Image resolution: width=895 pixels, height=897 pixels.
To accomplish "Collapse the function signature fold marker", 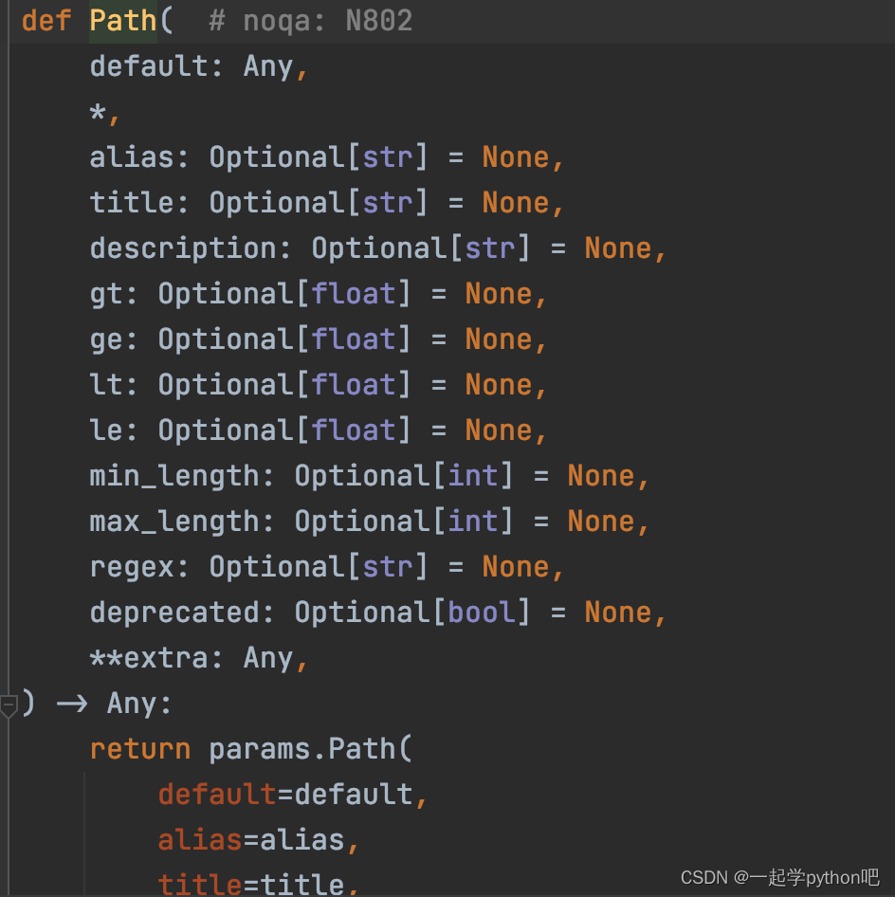I will [x=9, y=705].
